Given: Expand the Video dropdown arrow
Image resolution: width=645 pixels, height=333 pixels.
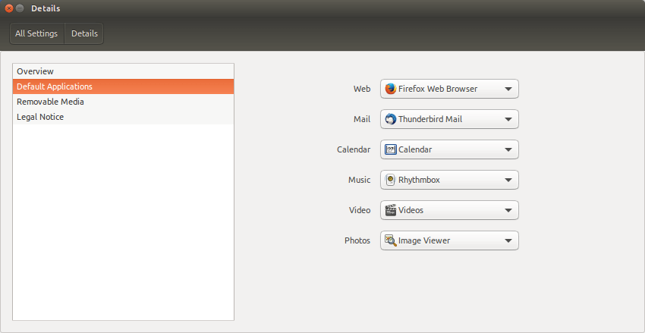Looking at the screenshot, I should tap(508, 210).
